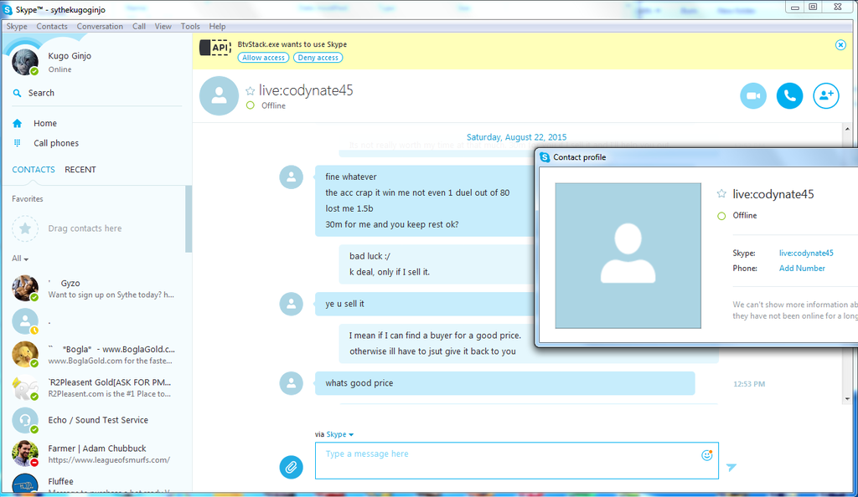Attach a file with the paperclip button
The height and width of the screenshot is (497, 858).
291,467
